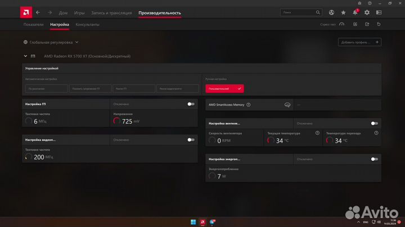The width and height of the screenshot is (405, 227).
Task: Select Понизить напряжение ГП preset
Action: click(x=90, y=89)
